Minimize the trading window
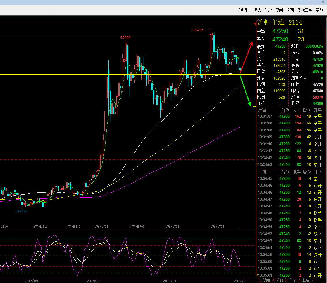Image resolution: width=327 pixels, height=283 pixels. pyautogui.click(x=300, y=2)
